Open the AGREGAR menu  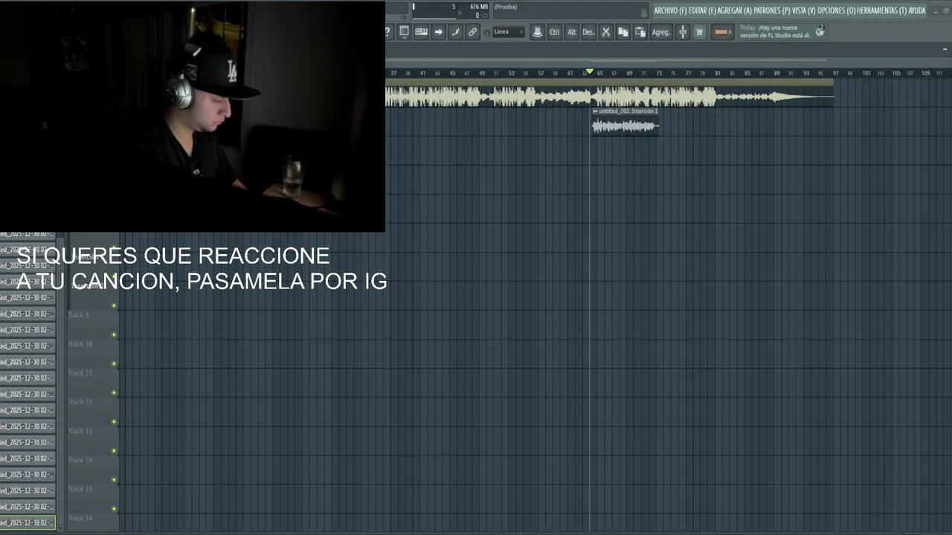(x=735, y=10)
